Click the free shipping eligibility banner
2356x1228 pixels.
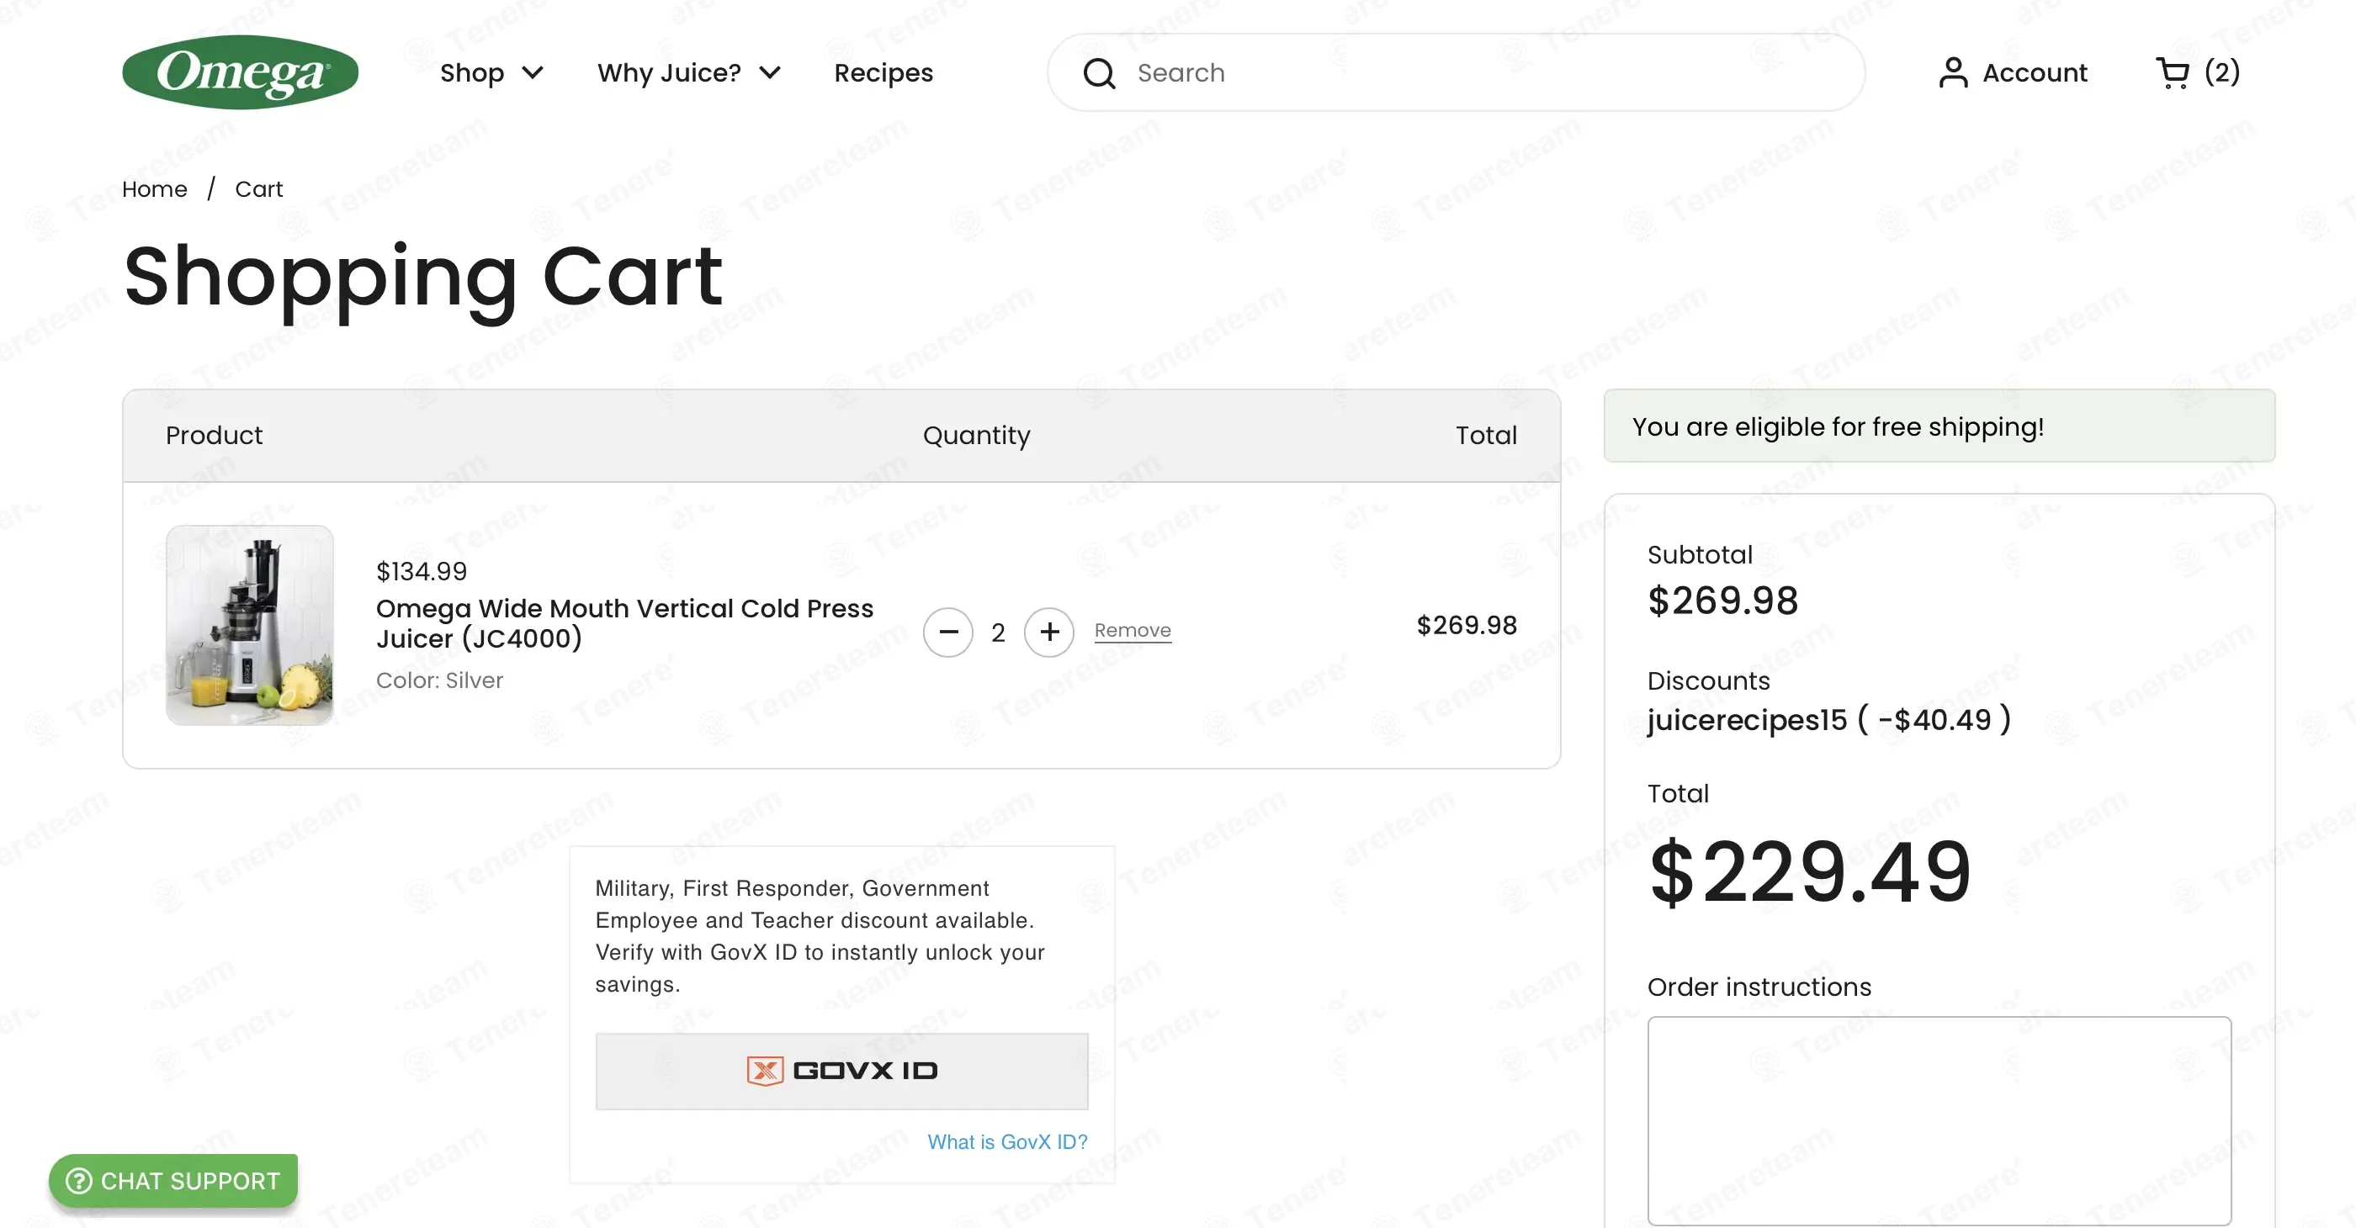[1939, 426]
